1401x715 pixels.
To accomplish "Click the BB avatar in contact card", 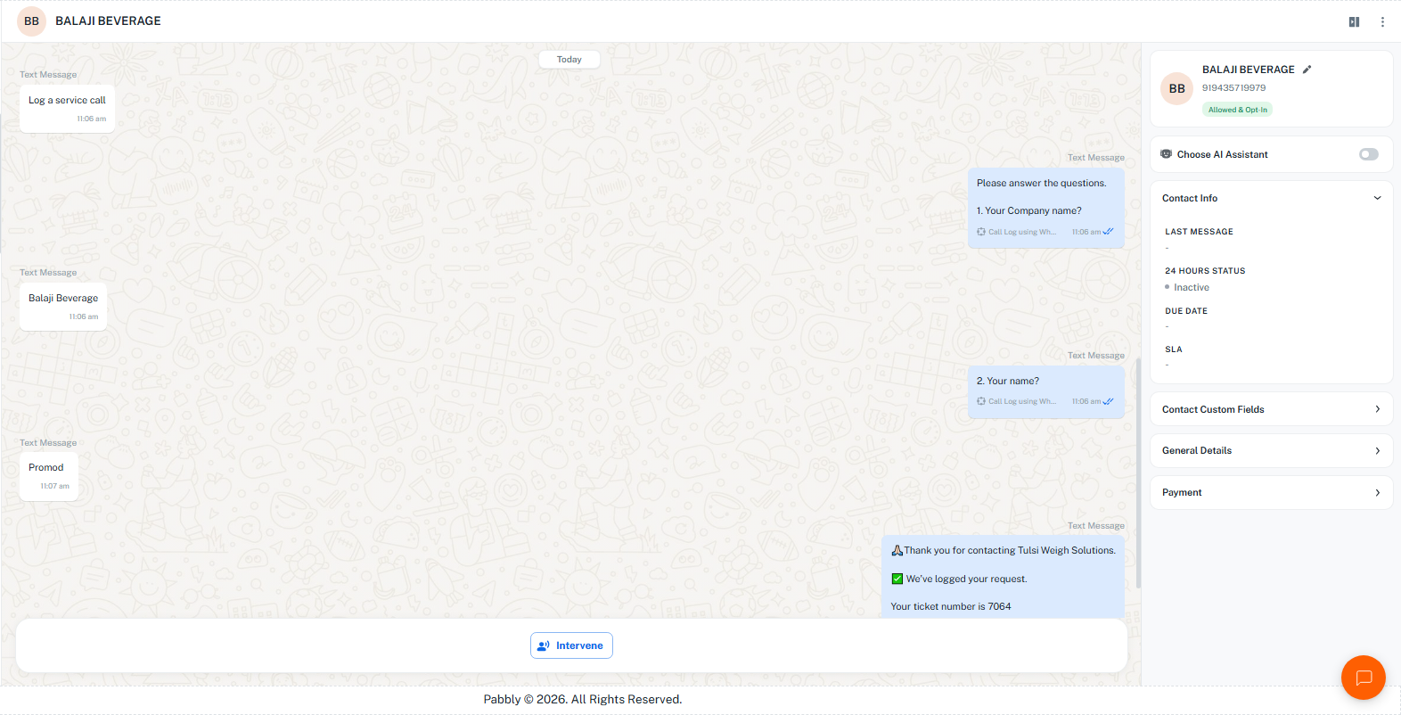I will click(x=1176, y=88).
